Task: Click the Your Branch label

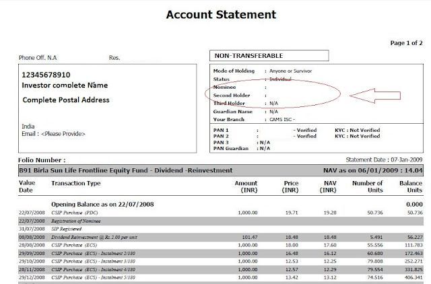Action: (x=229, y=120)
